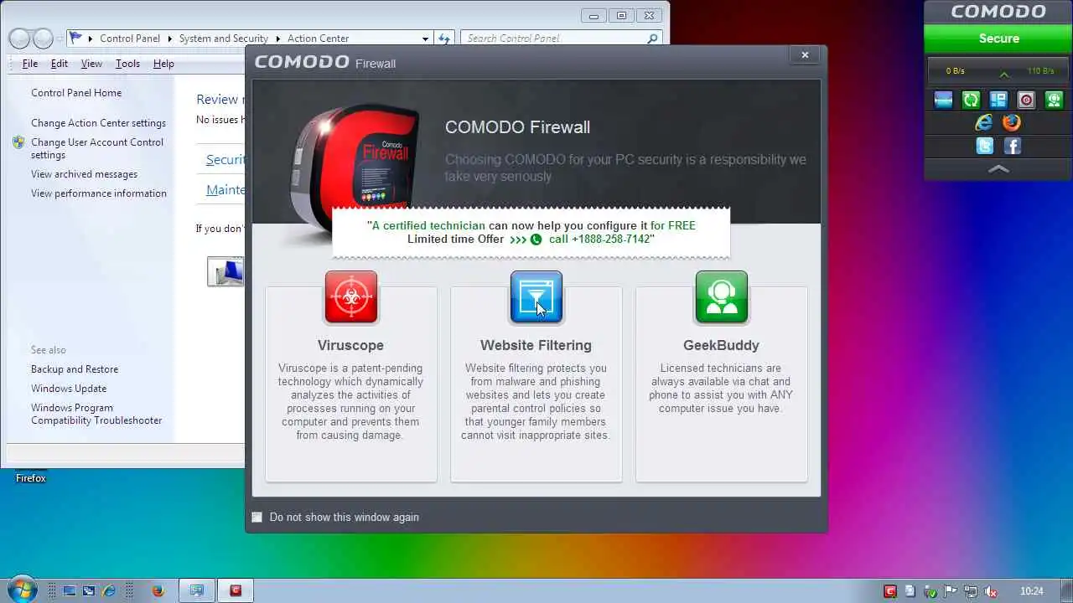
Task: Open the Website Filtering funnel icon
Action: [536, 297]
